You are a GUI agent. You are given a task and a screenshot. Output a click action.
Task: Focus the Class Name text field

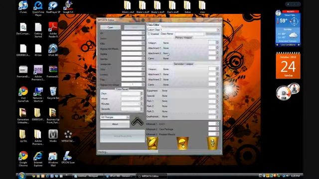[189, 34]
